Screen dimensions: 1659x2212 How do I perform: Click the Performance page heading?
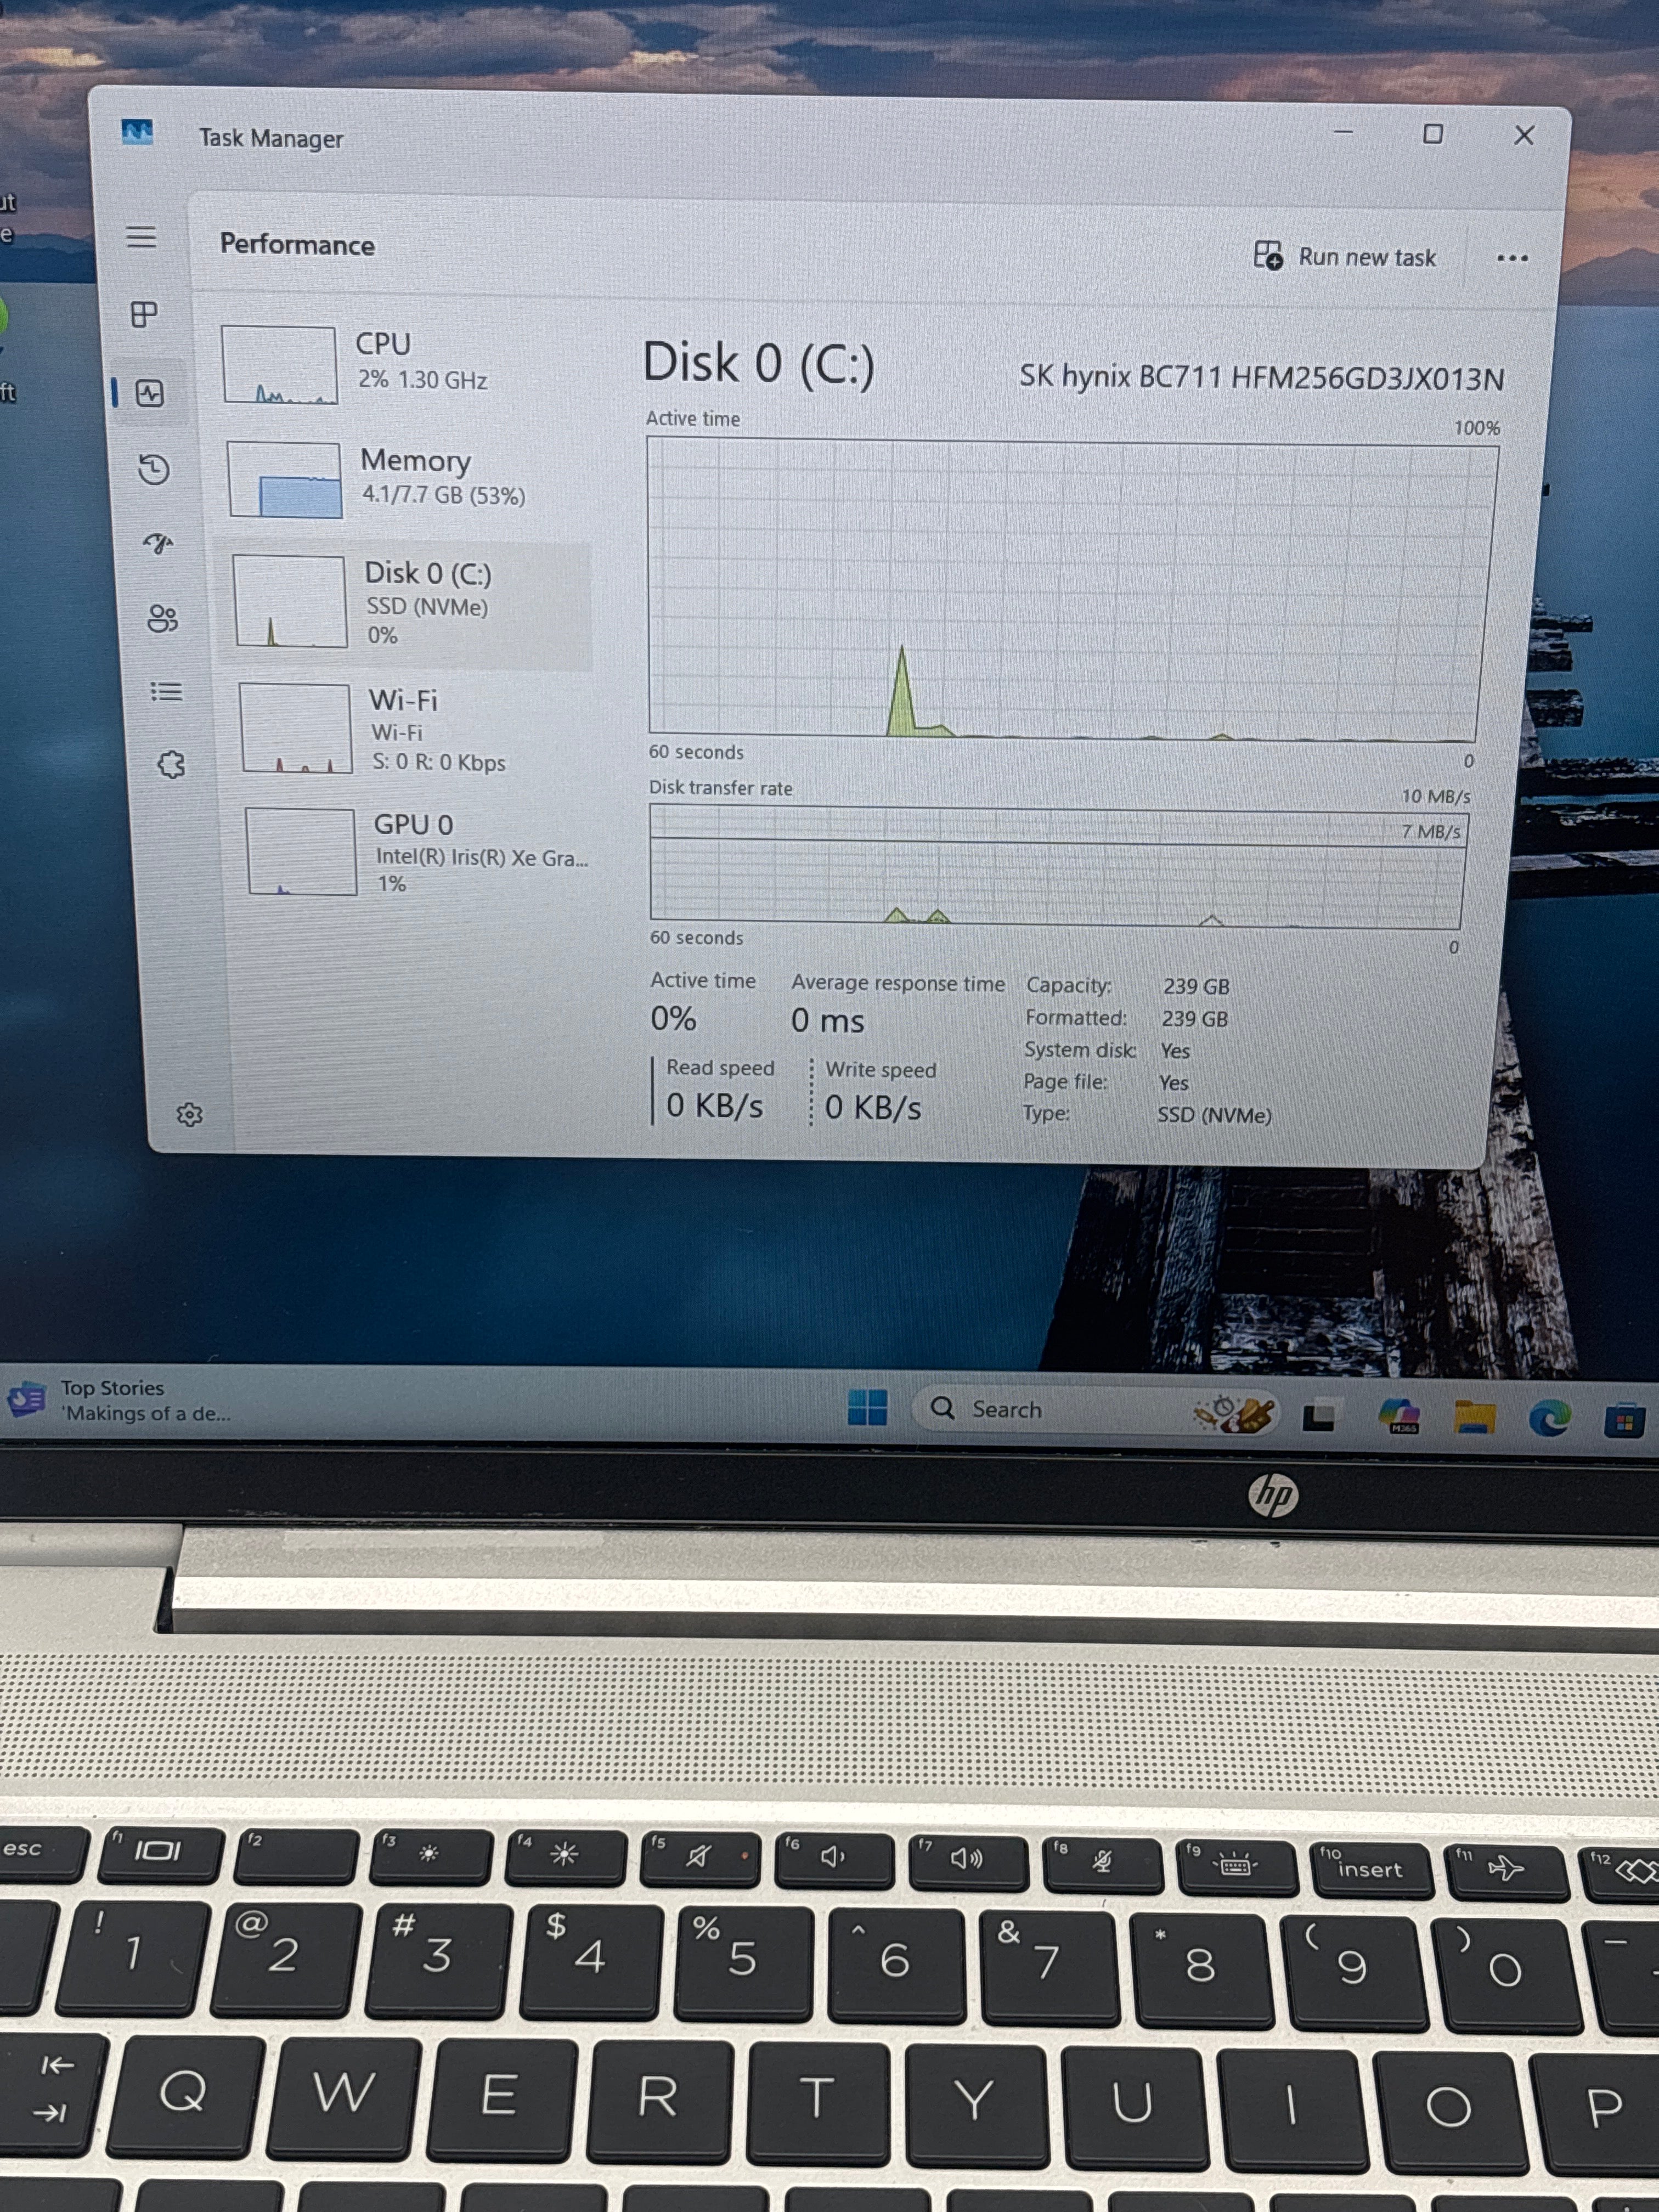click(x=297, y=244)
